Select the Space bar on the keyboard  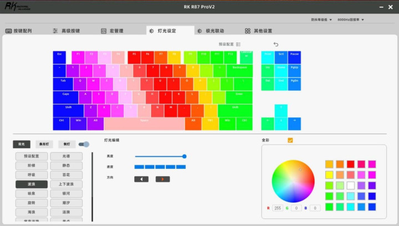(x=144, y=124)
